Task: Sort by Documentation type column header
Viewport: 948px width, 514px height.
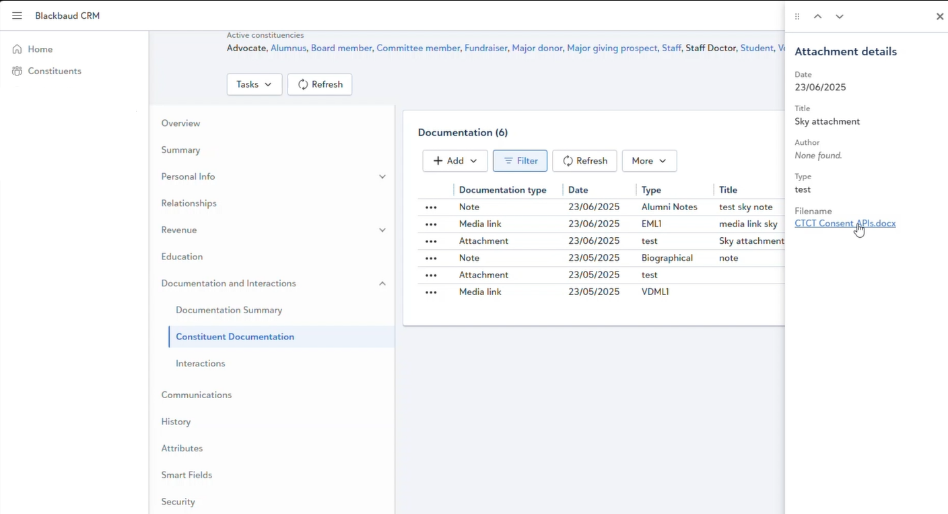Action: (502, 190)
